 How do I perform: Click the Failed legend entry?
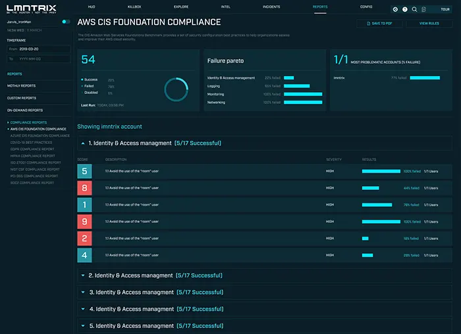(89, 86)
